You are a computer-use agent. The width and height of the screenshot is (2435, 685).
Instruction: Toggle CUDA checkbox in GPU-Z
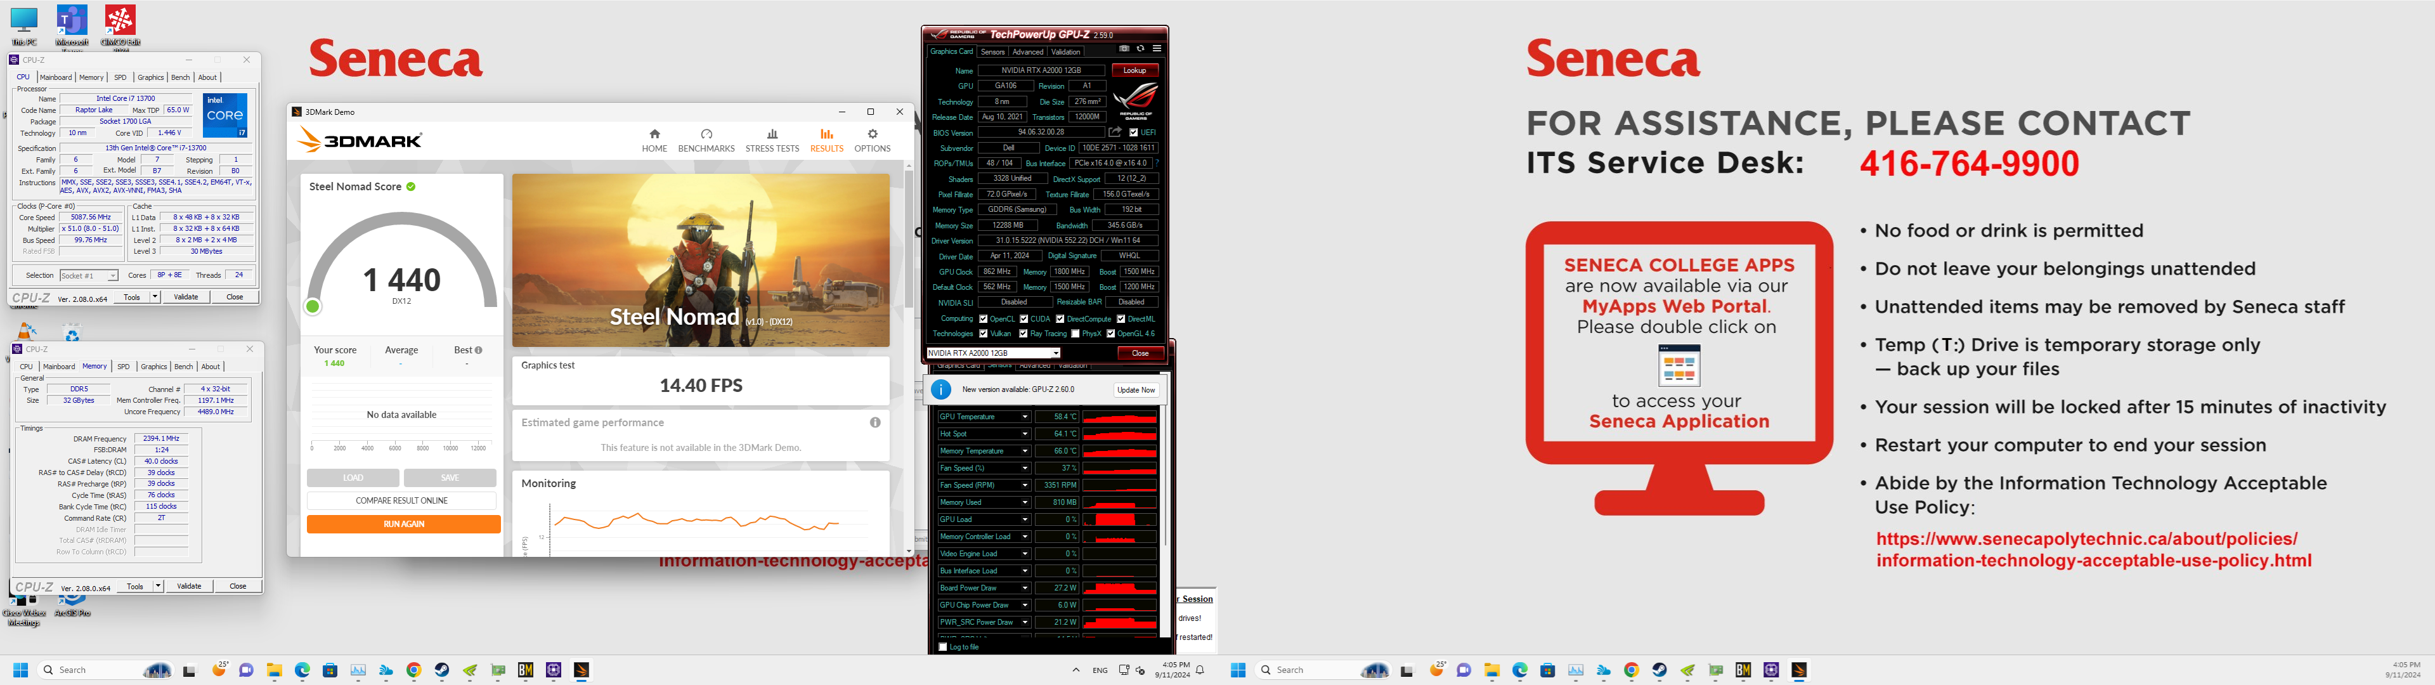(1023, 319)
